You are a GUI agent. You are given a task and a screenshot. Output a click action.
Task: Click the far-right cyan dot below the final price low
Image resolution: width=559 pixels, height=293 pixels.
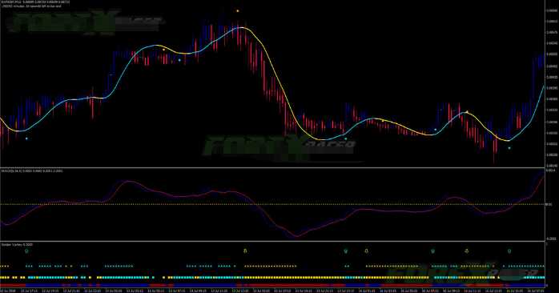tap(509, 148)
